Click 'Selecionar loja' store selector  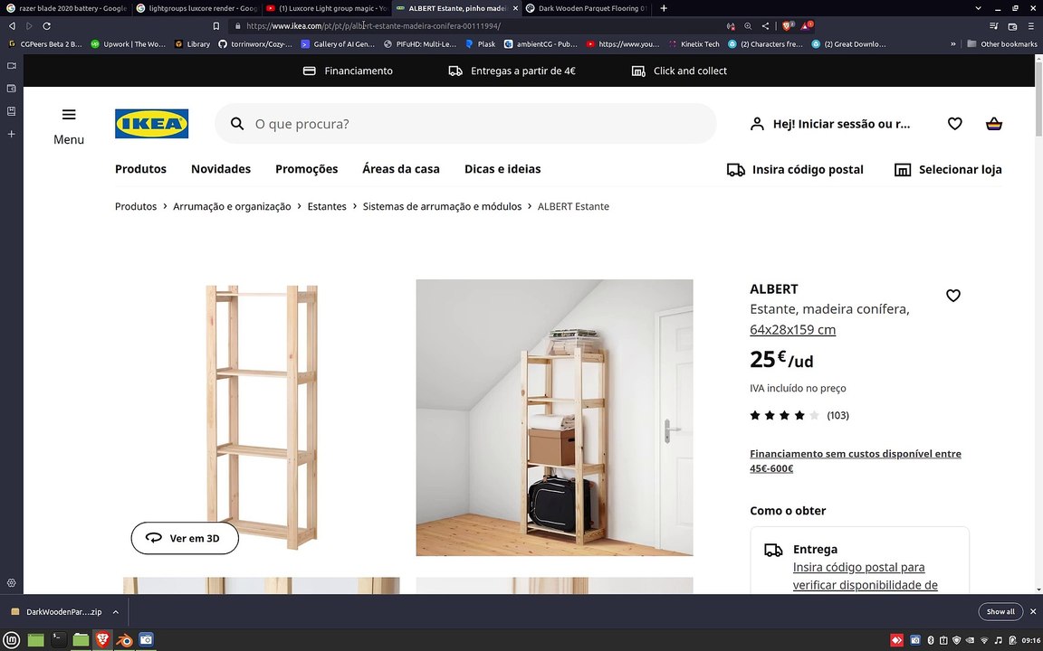click(948, 169)
